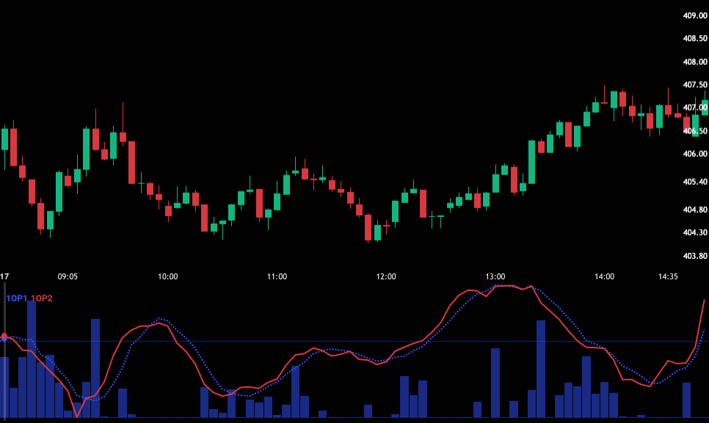Click the tallest volume bar near 09:05
709x423 pixels.
pos(32,359)
